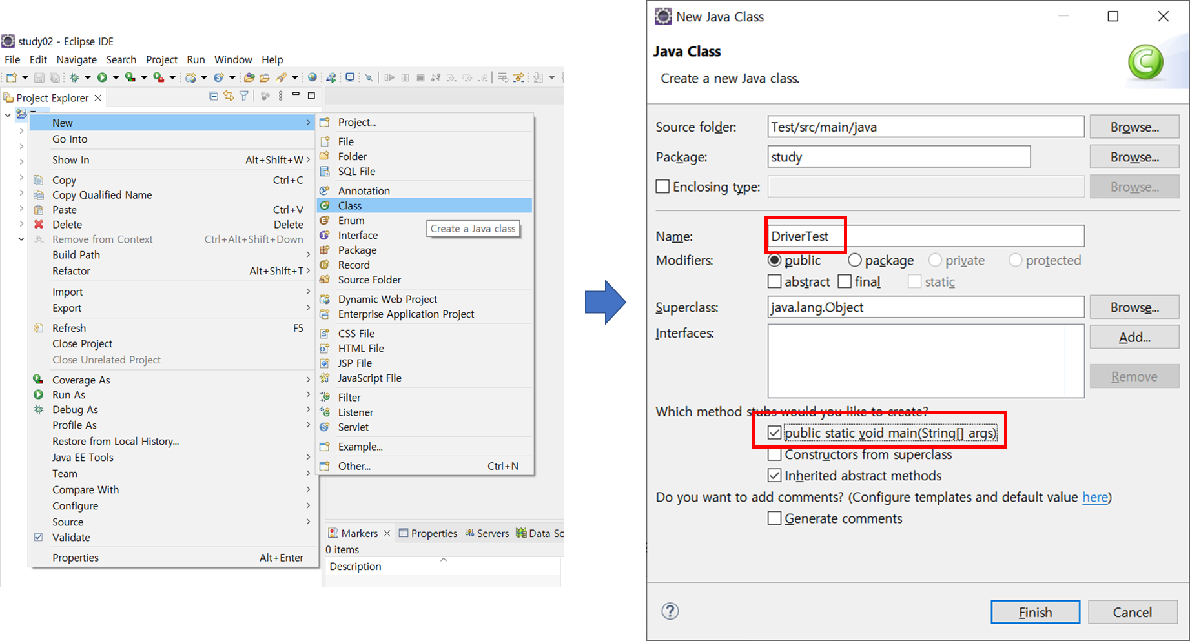The image size is (1190, 641).
Task: Enable Generate comments checkbox
Action: [774, 518]
